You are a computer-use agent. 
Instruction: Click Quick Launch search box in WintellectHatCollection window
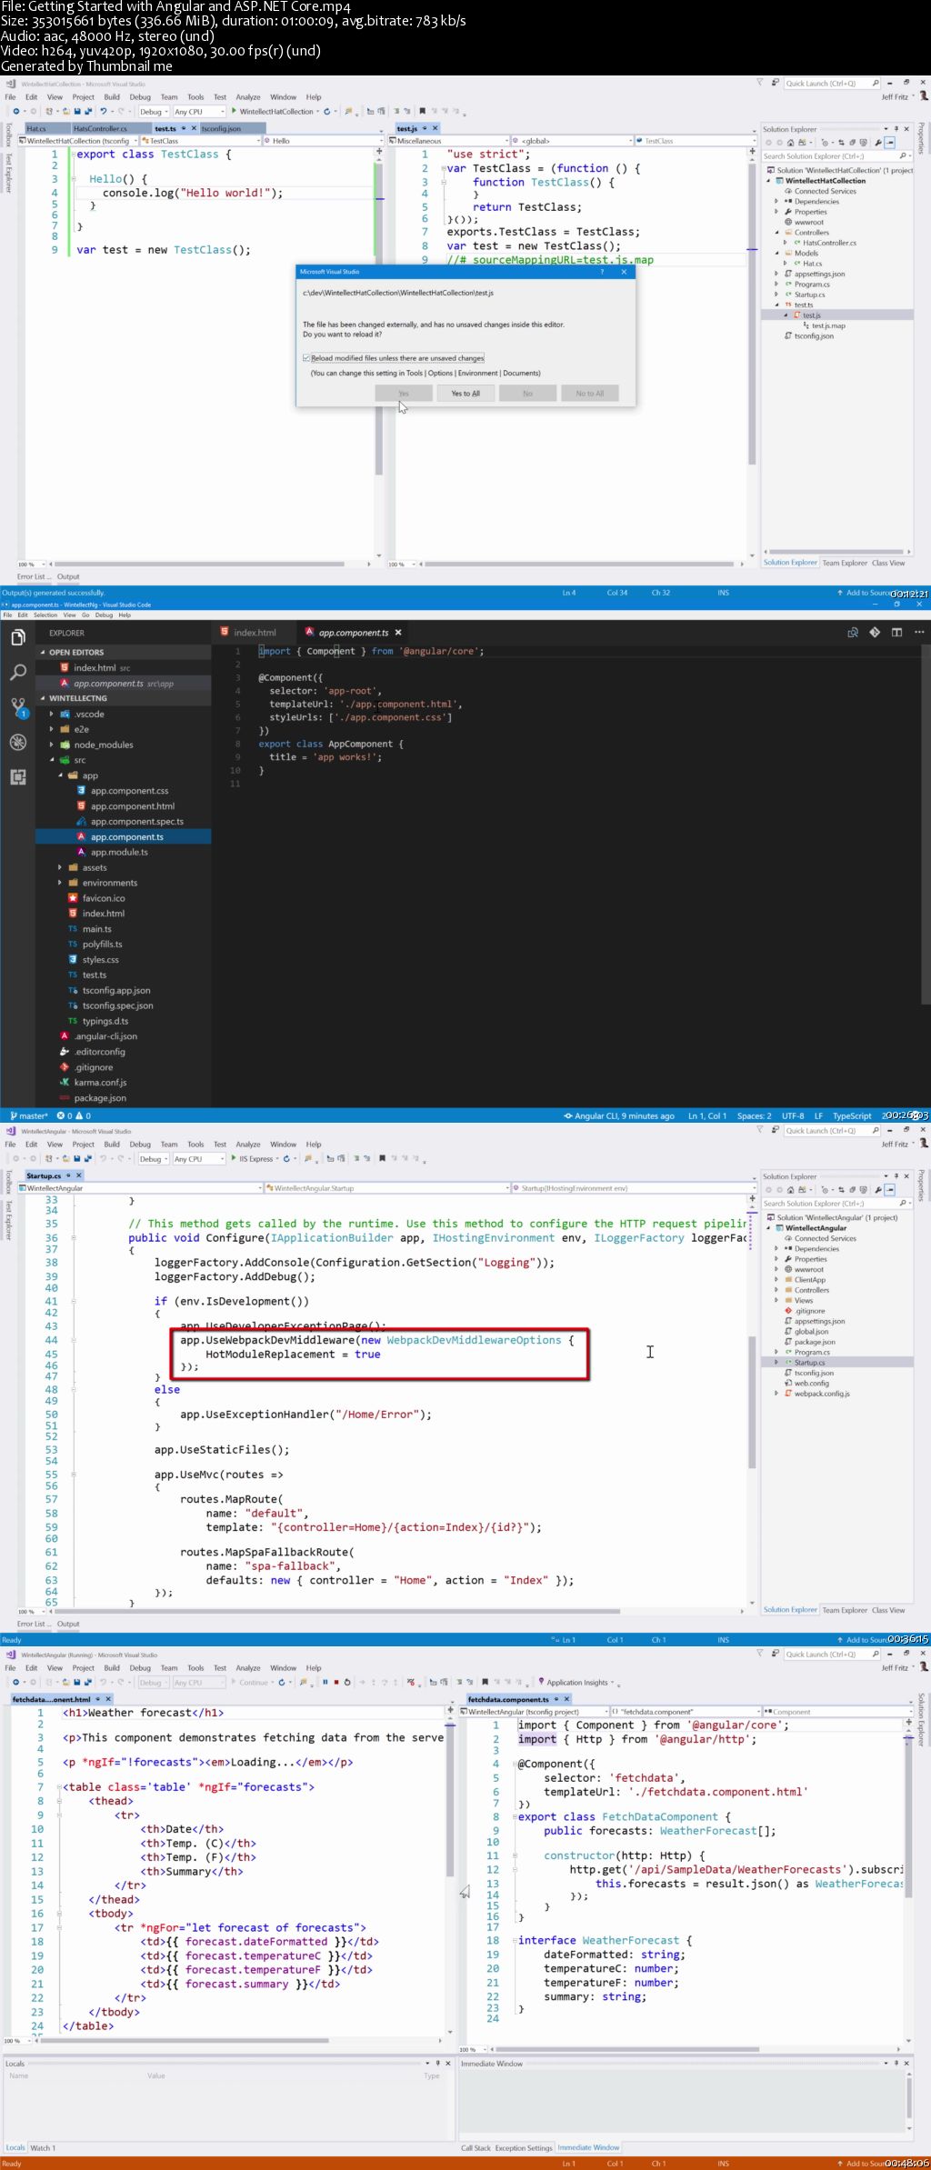pos(831,83)
